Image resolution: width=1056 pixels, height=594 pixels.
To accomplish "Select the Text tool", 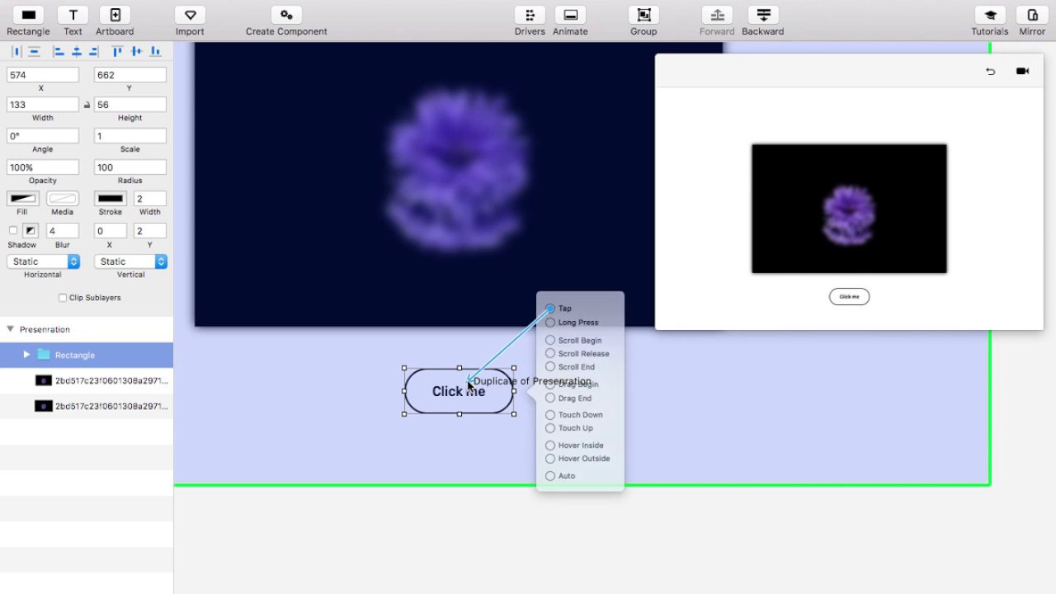I will click(73, 15).
